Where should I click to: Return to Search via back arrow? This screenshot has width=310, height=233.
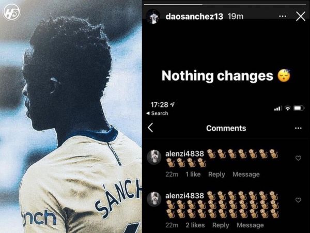click(157, 113)
